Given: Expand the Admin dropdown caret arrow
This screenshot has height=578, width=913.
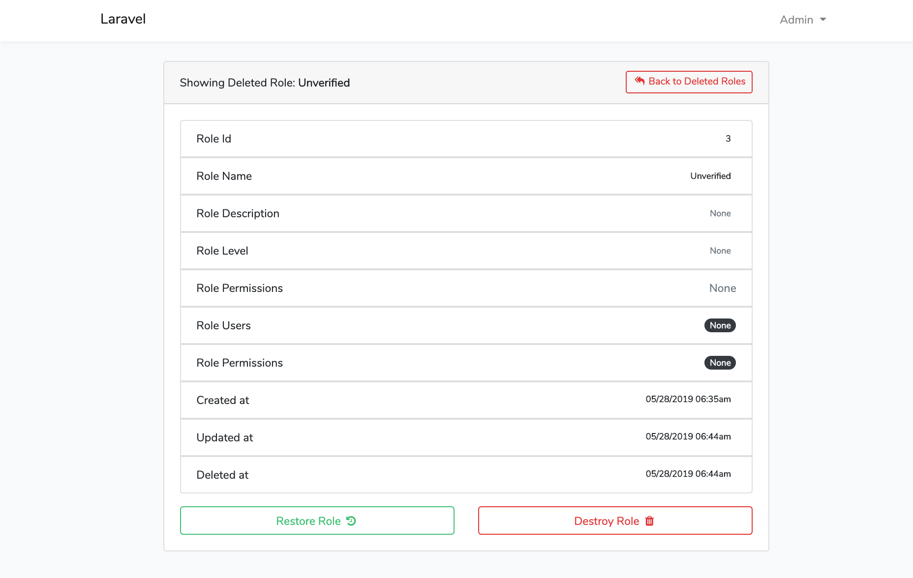Looking at the screenshot, I should 823,20.
